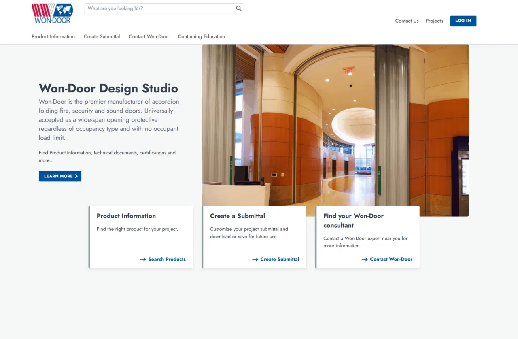Viewport: 518px width, 339px height.
Task: Follow the Contact Won-Door card link
Action: click(387, 259)
